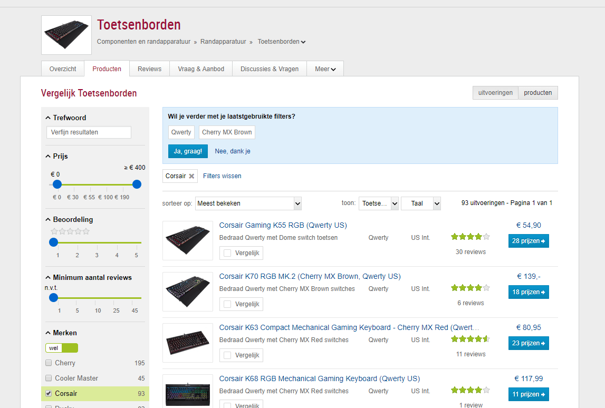This screenshot has width=605, height=408.
Task: Check the Cooler Master brand filter
Action: click(x=49, y=378)
